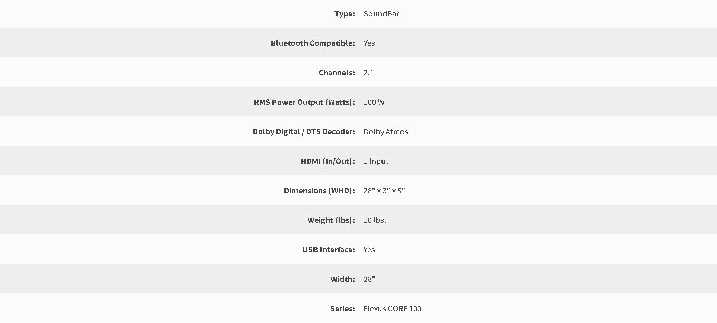Select the 10 lbs. weight value

375,220
